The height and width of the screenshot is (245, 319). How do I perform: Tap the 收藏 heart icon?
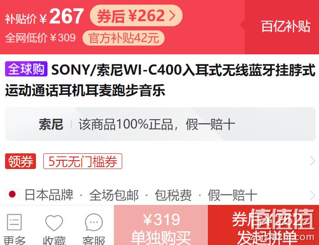tap(54, 222)
